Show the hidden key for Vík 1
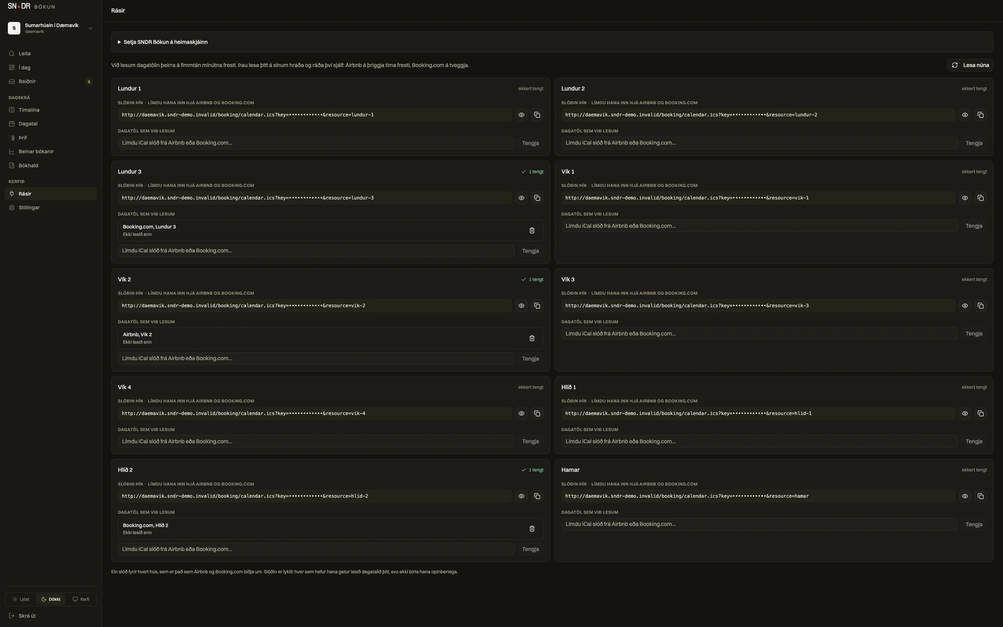The image size is (1003, 627). [965, 198]
